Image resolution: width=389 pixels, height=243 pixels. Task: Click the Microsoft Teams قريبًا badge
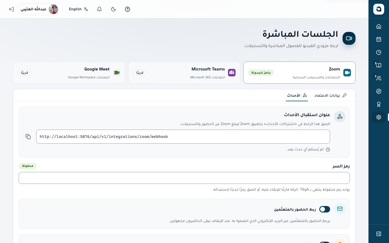coord(140,73)
